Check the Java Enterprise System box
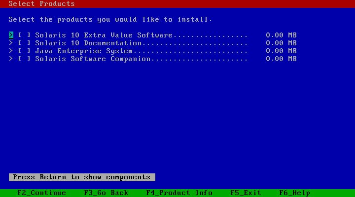This screenshot has width=355, height=197. click(24, 51)
